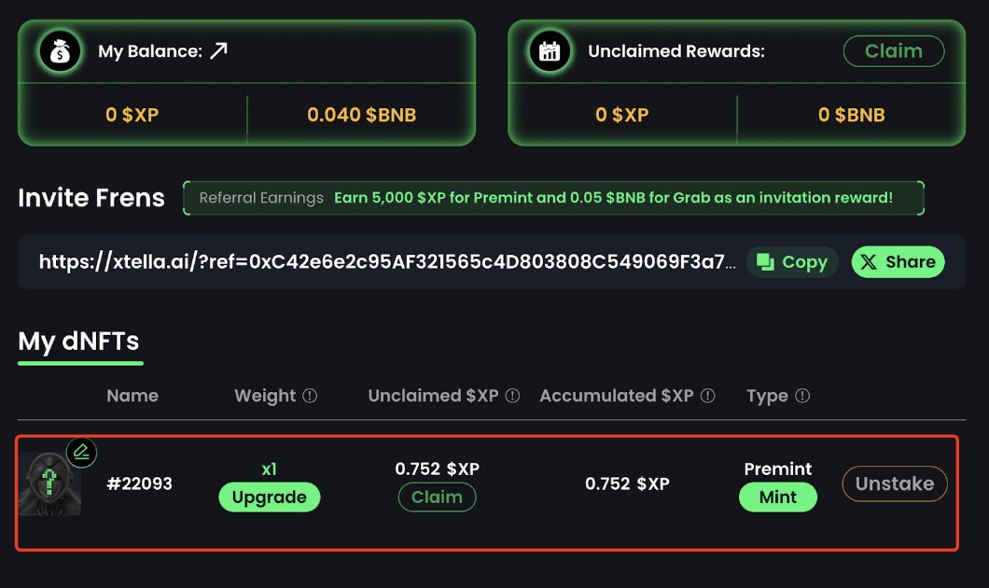
Task: Show the Weight info tooltip icon
Action: (310, 396)
